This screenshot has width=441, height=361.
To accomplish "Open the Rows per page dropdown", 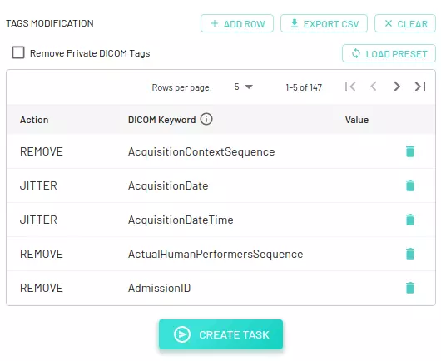I will pos(243,87).
